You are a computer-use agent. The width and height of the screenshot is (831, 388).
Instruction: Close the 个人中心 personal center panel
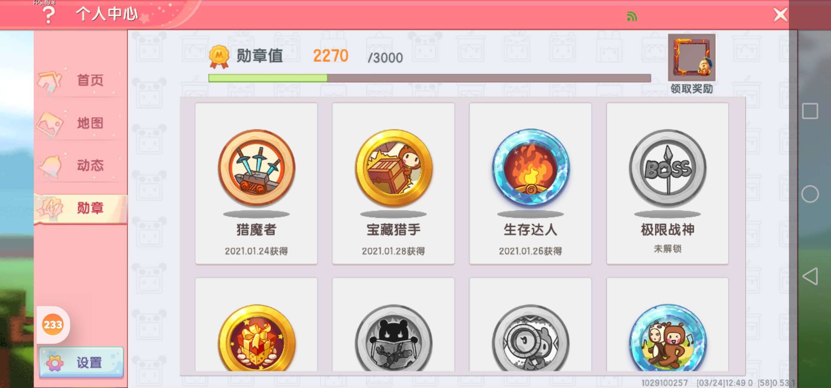[x=780, y=15]
